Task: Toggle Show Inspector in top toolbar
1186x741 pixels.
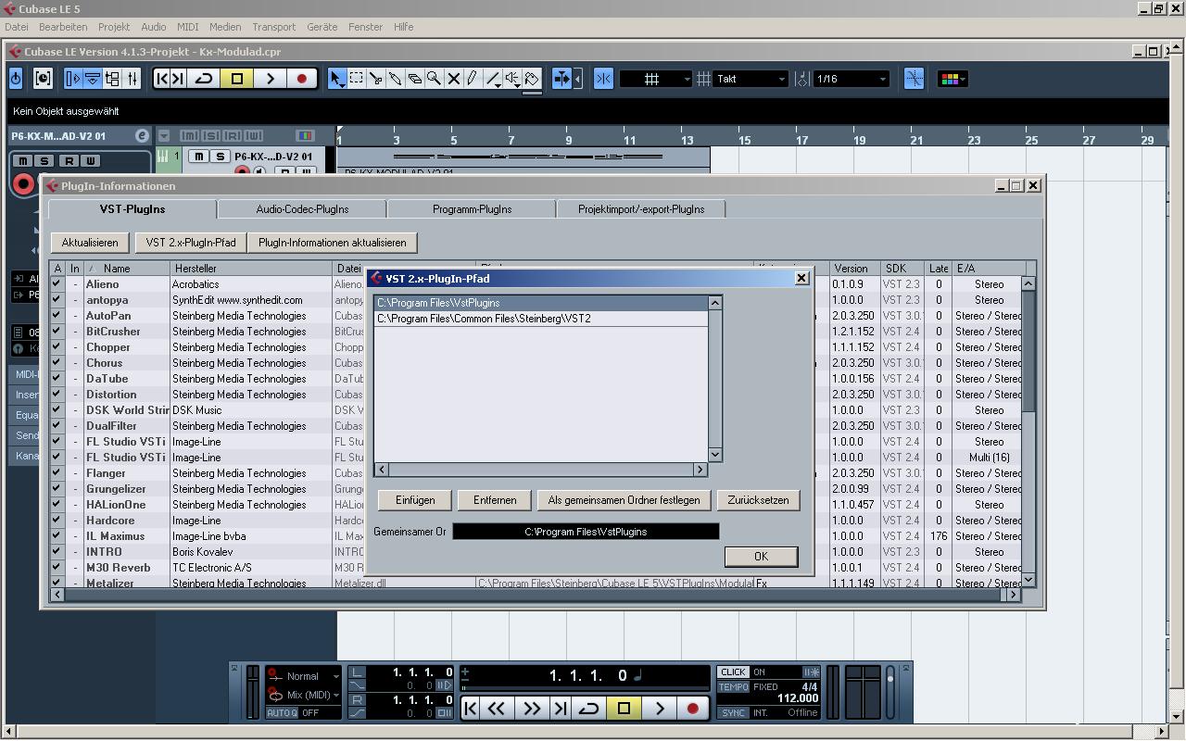Action: [73, 79]
